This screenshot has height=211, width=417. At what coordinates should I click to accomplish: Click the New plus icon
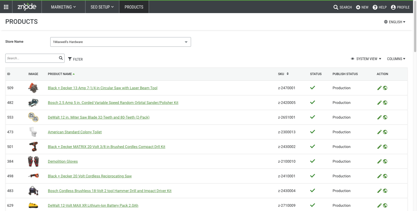point(358,7)
